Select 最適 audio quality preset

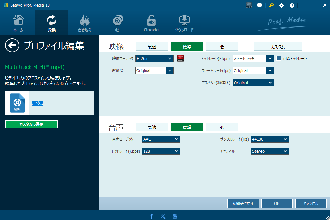pyautogui.click(x=152, y=127)
